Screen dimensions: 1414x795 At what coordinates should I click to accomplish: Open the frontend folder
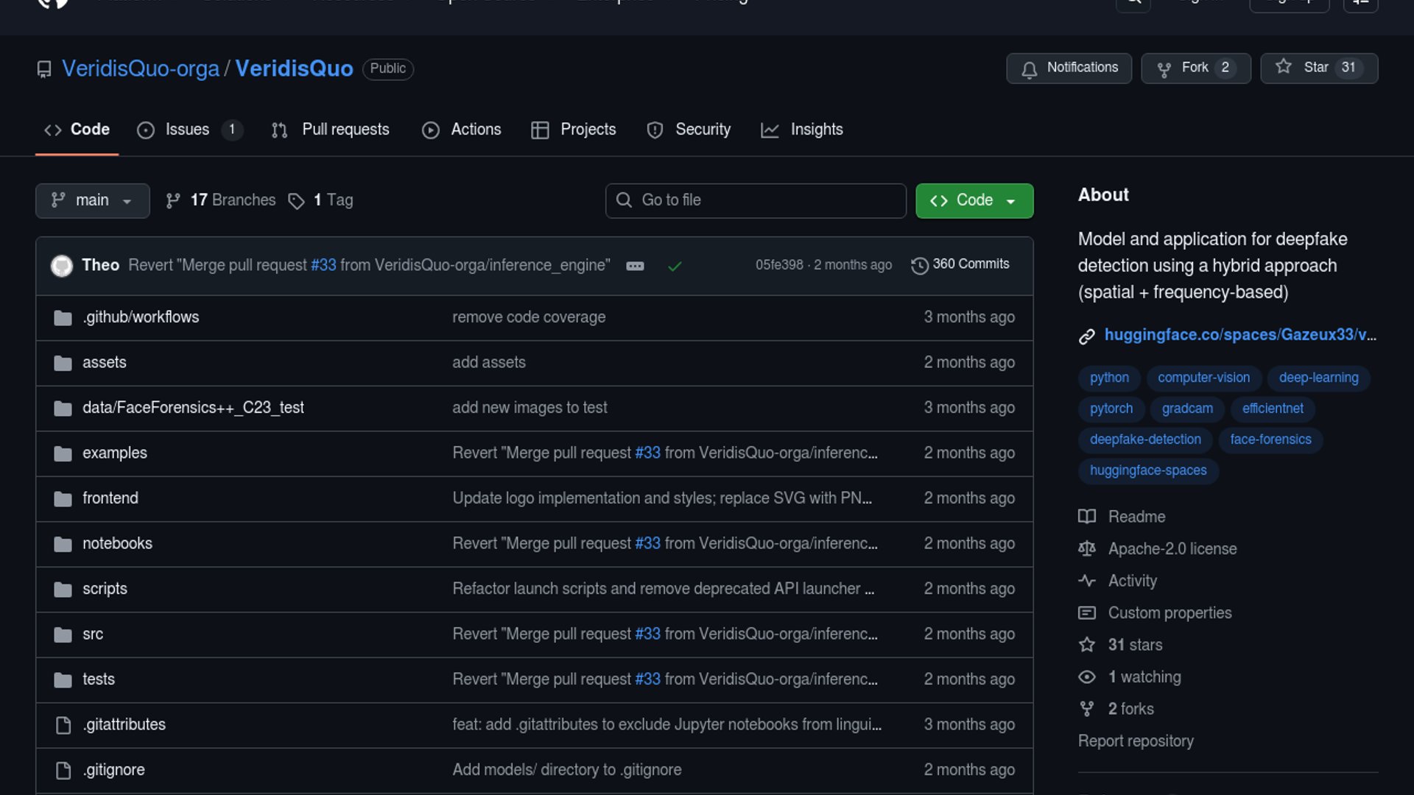[110, 498]
